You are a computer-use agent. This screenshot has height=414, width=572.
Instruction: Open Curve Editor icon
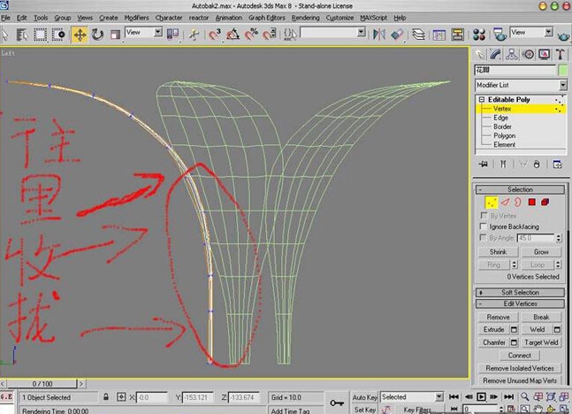click(x=439, y=34)
